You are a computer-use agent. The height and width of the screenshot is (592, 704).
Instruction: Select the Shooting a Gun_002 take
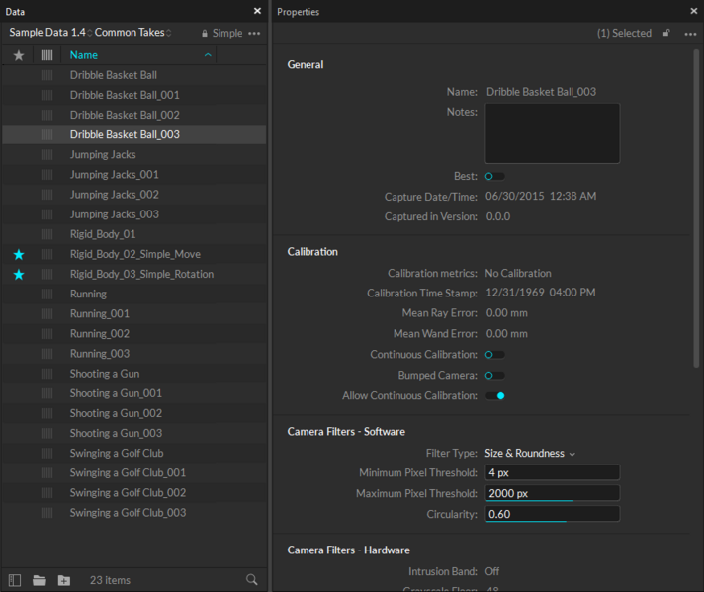pos(116,413)
